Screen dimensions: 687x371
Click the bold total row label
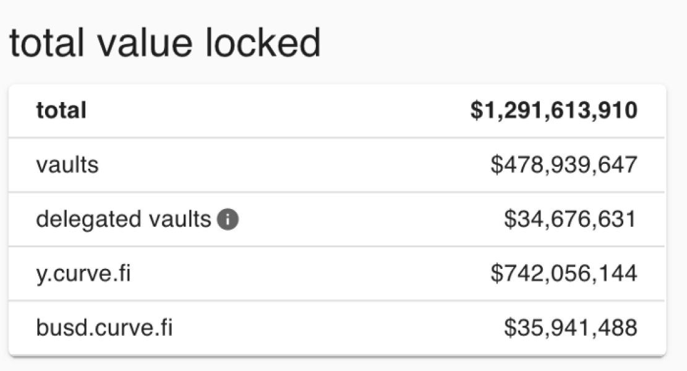61,110
